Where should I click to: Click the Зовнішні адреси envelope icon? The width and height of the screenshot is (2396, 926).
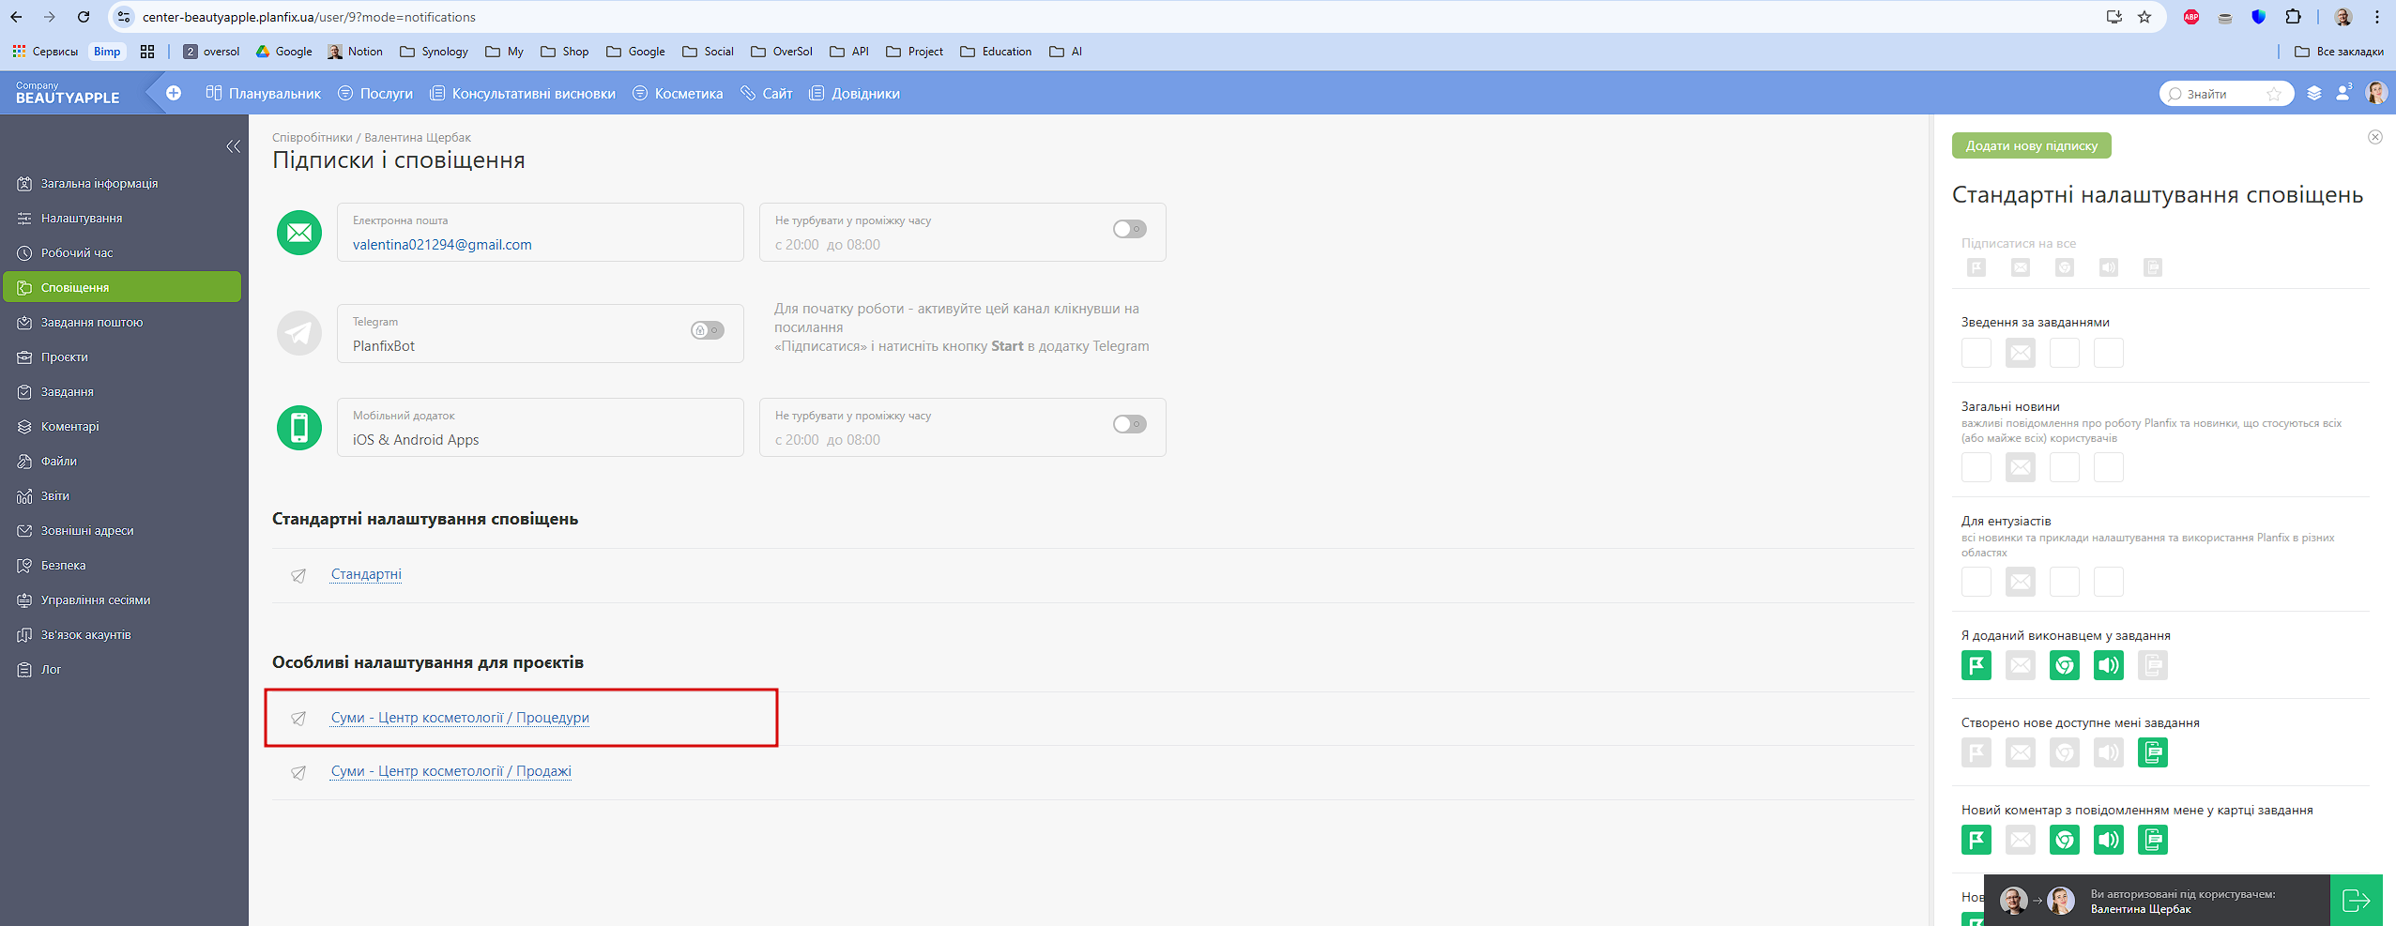coord(25,530)
